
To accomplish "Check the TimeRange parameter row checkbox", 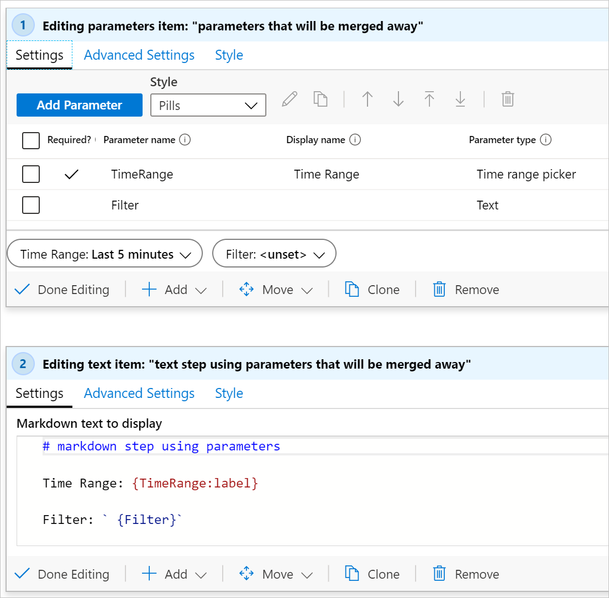I will point(31,175).
